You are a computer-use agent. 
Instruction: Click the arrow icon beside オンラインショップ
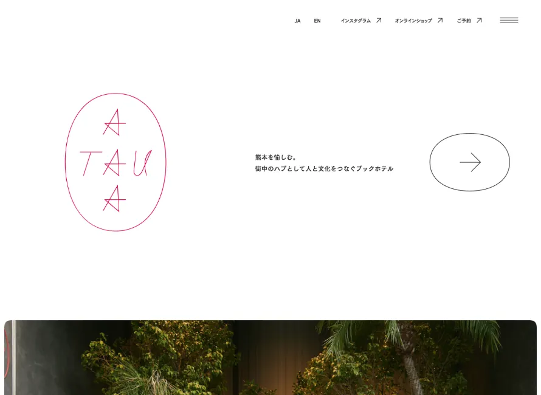[440, 20]
